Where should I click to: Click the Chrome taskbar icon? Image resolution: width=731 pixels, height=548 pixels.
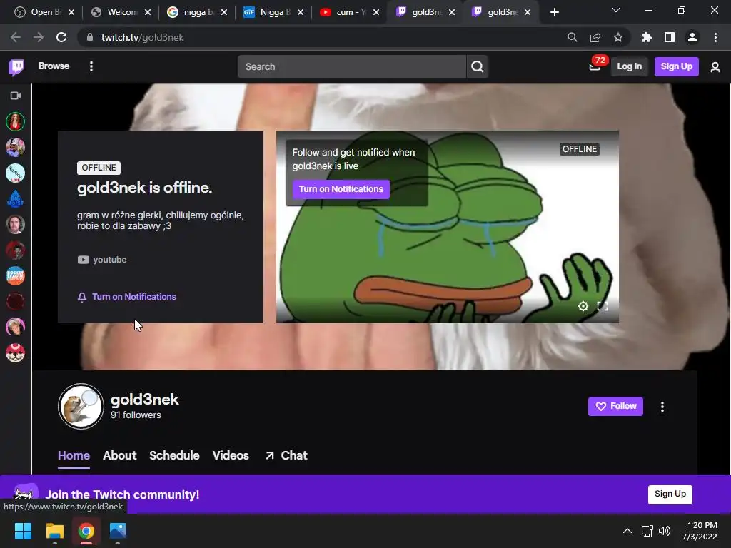pos(86,531)
